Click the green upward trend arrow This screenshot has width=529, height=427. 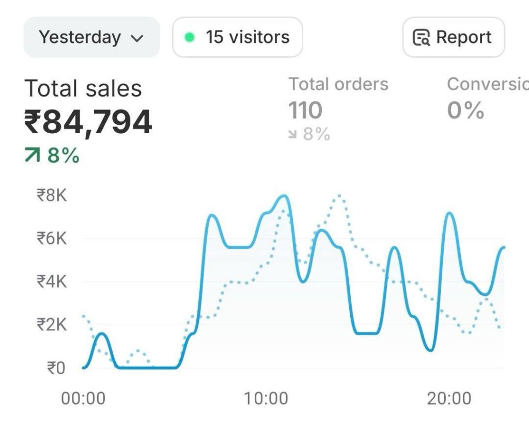[33, 155]
